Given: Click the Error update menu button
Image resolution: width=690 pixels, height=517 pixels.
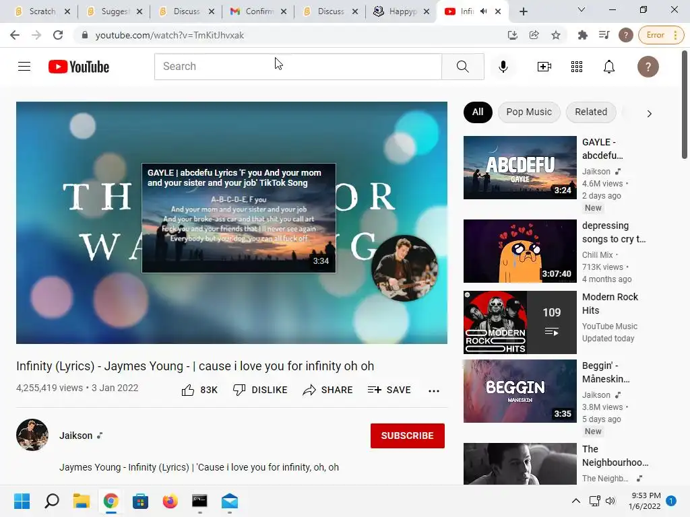Looking at the screenshot, I should (x=661, y=35).
